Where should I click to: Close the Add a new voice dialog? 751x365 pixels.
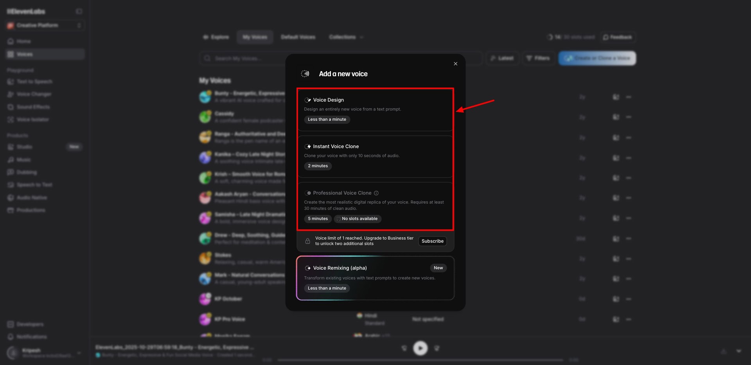click(455, 64)
